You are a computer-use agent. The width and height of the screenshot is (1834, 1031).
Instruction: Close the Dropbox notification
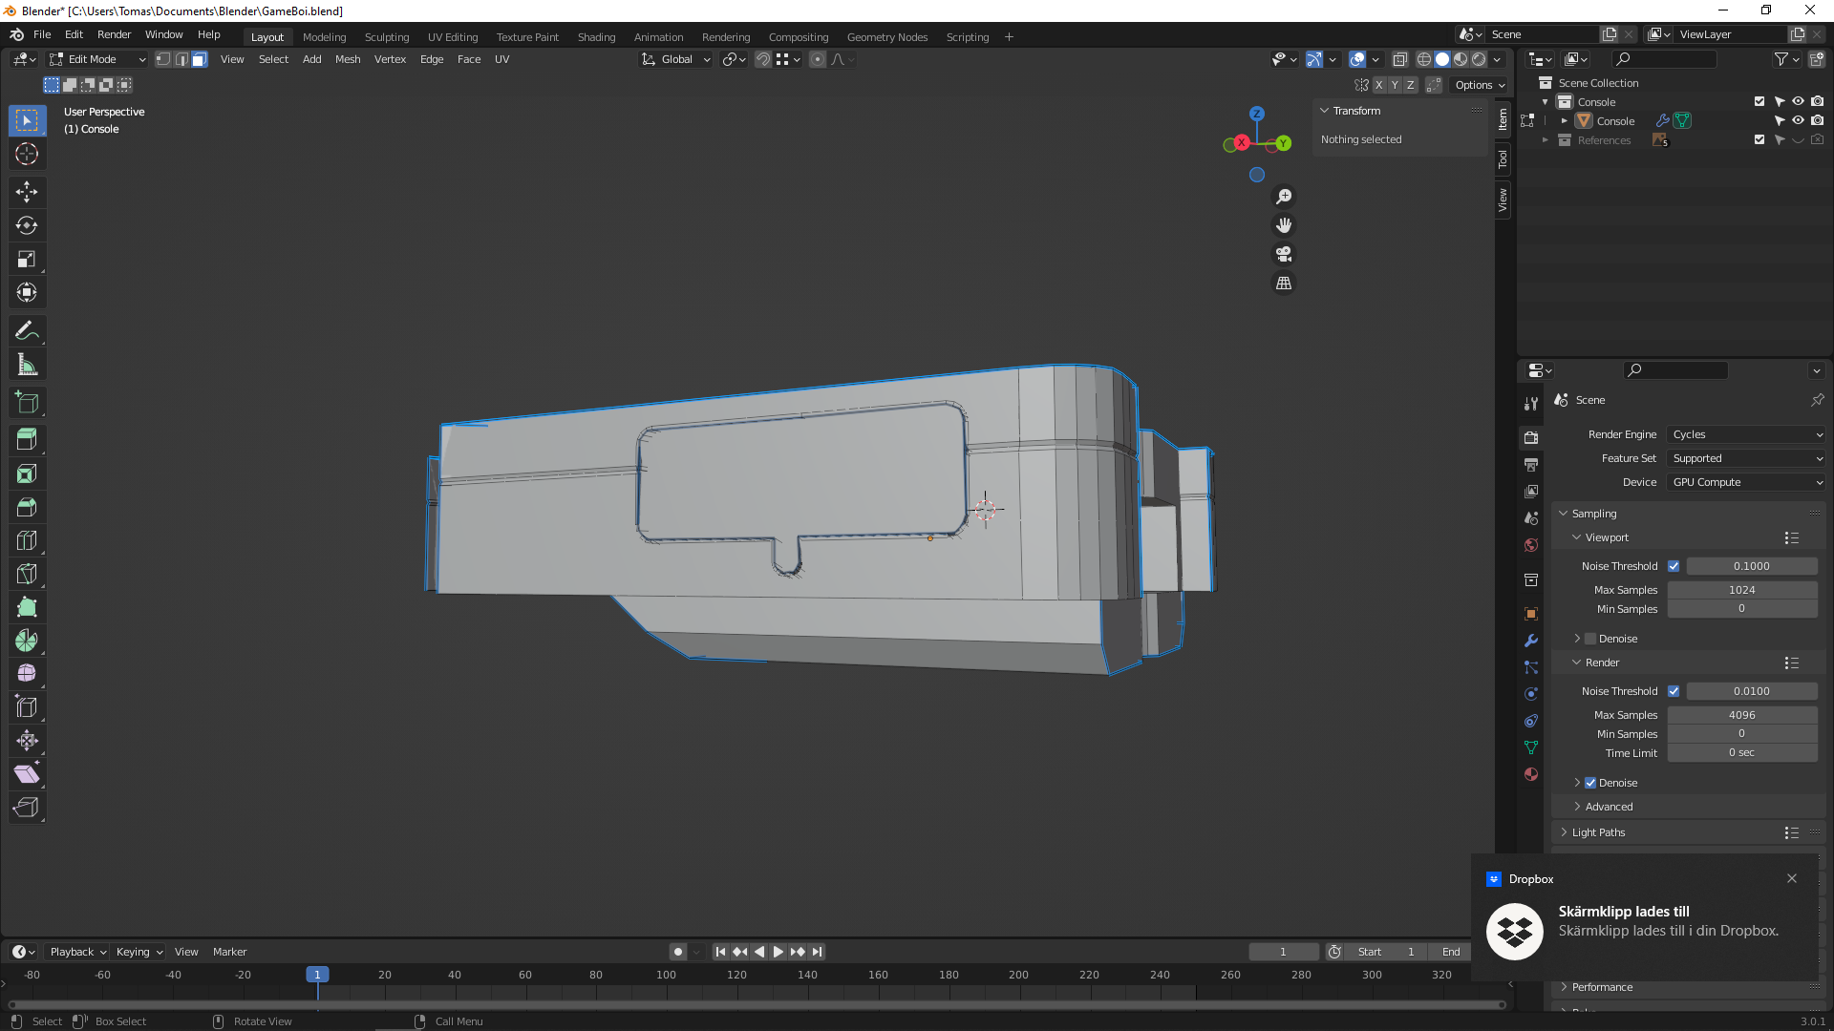pyautogui.click(x=1792, y=878)
